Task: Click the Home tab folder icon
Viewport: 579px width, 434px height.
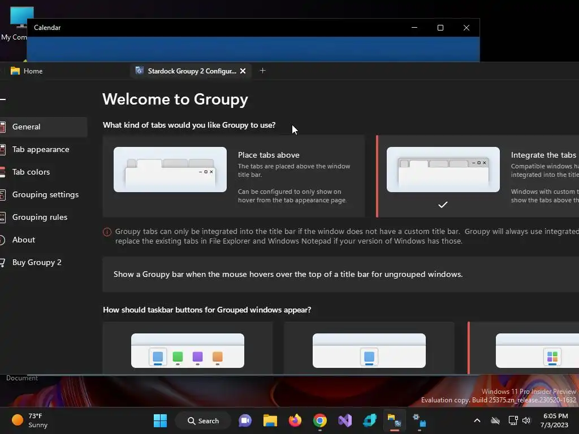Action: pos(15,71)
